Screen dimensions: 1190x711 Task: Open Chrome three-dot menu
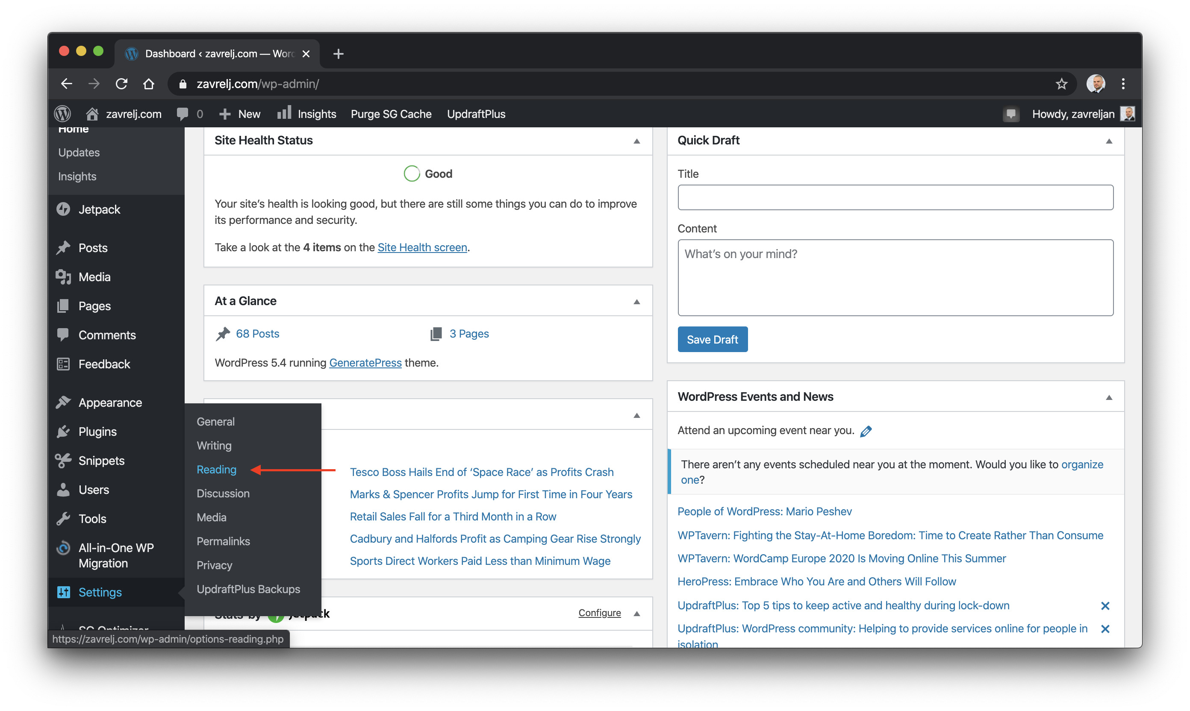1123,84
